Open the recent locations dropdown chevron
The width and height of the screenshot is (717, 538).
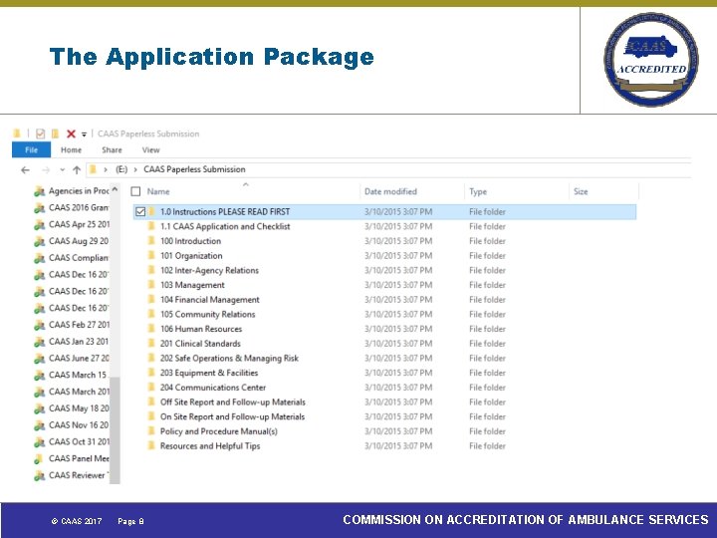click(x=62, y=170)
